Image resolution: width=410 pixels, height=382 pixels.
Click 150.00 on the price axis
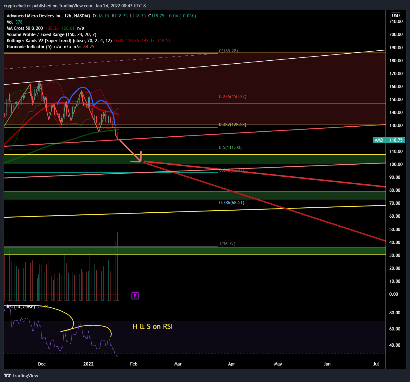396,100
